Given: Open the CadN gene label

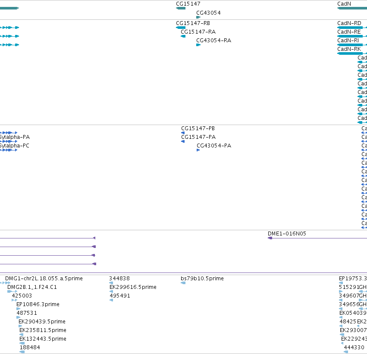Looking at the screenshot, I should tap(344, 4).
